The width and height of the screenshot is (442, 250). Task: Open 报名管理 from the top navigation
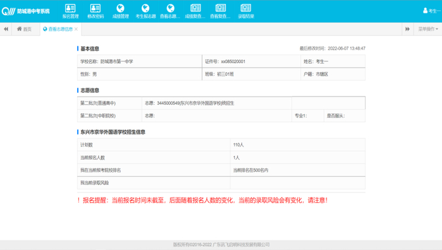point(70,11)
